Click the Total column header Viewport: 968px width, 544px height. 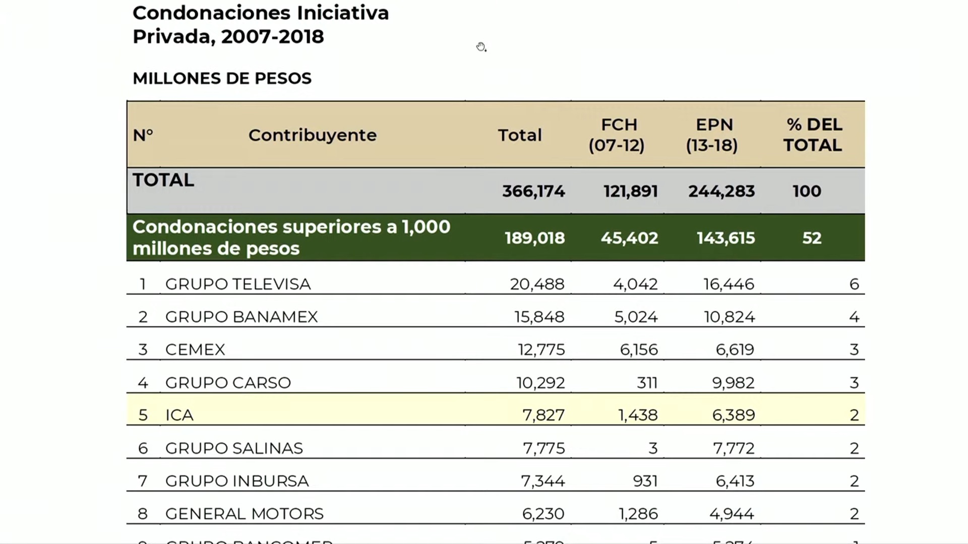[520, 135]
